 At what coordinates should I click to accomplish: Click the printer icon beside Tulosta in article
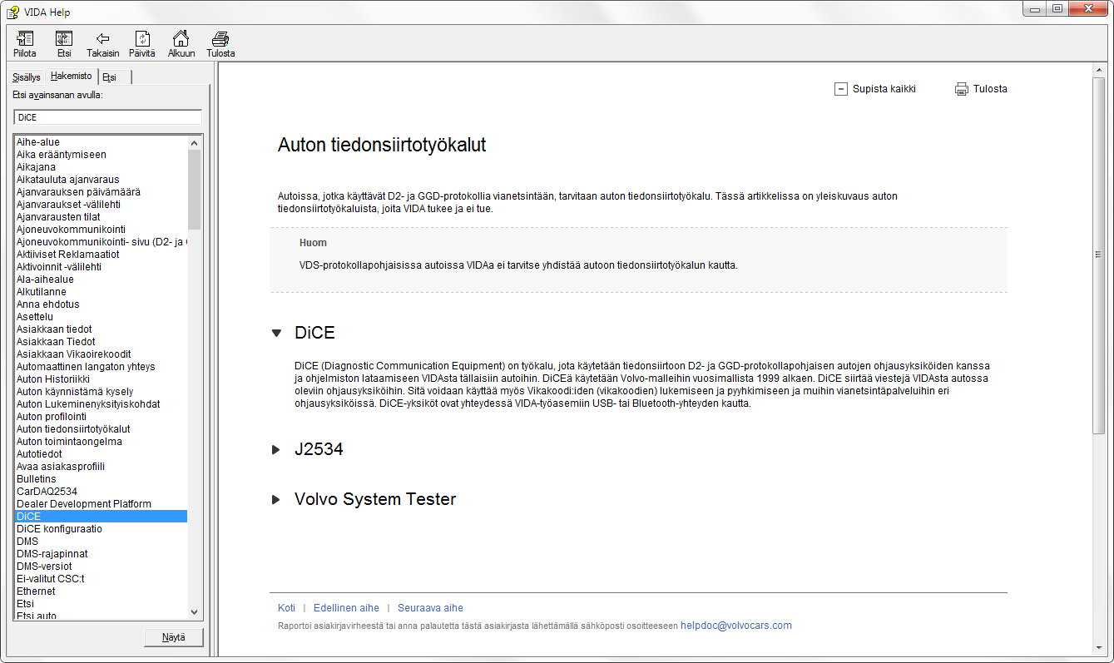962,89
